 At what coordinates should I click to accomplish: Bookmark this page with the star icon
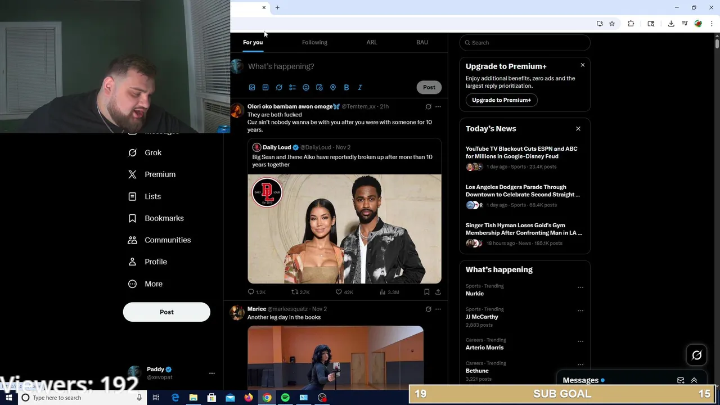coord(612,24)
